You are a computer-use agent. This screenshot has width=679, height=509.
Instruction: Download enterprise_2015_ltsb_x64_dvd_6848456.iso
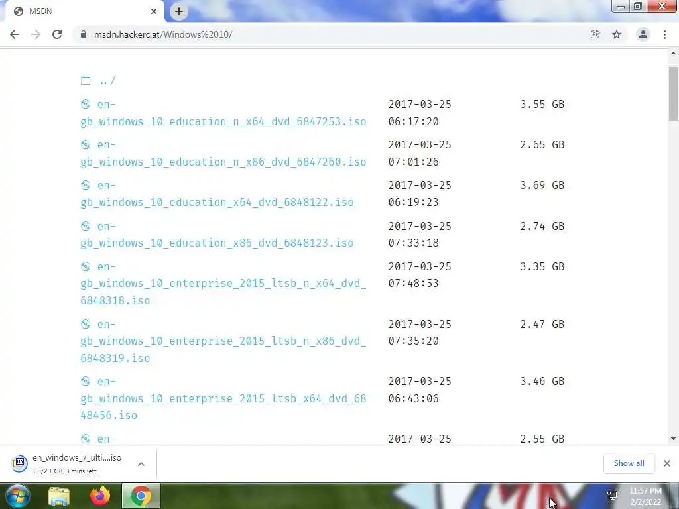pos(223,398)
